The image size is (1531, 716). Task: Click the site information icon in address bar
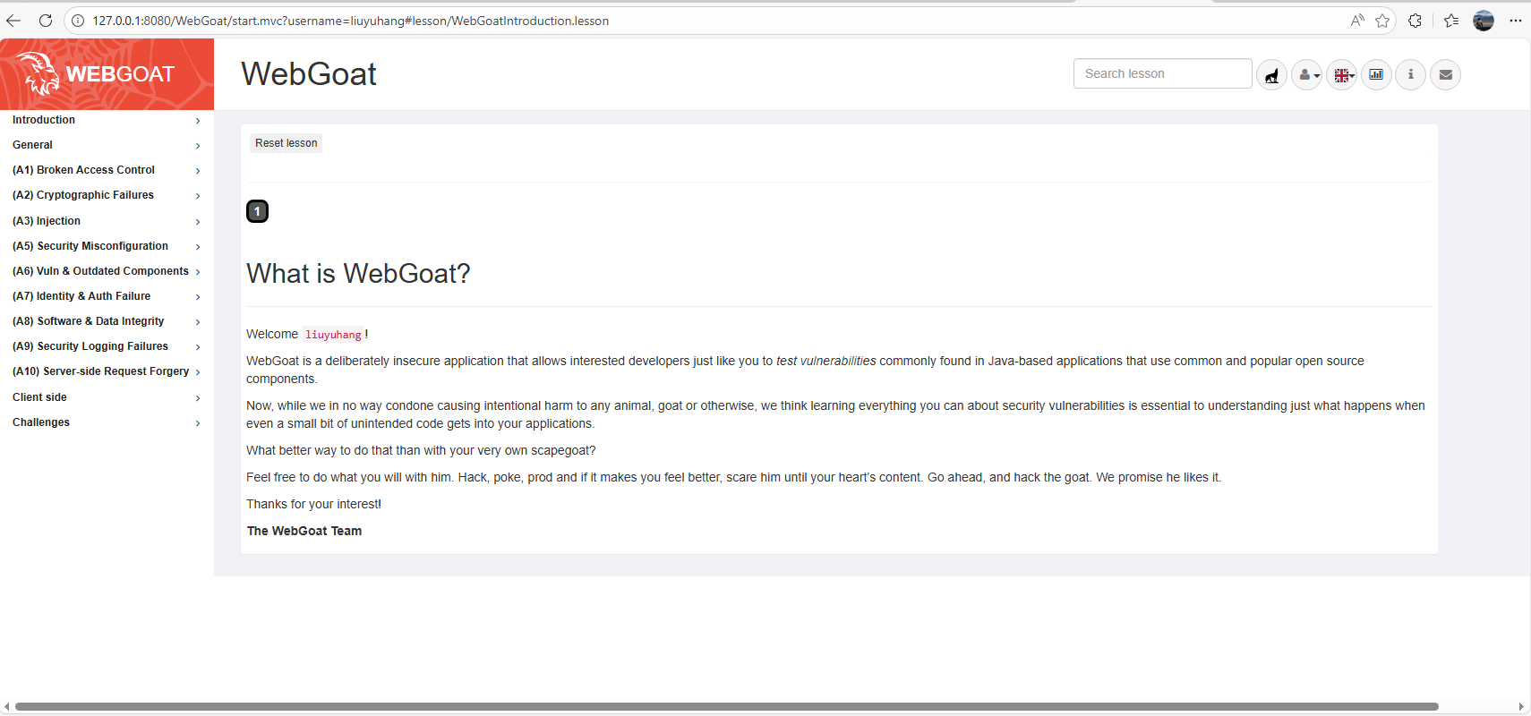point(79,21)
